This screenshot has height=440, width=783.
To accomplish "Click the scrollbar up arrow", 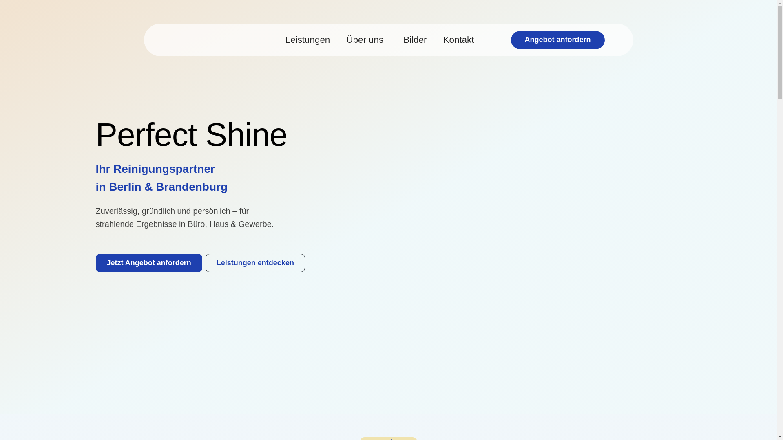I will pos(780,3).
